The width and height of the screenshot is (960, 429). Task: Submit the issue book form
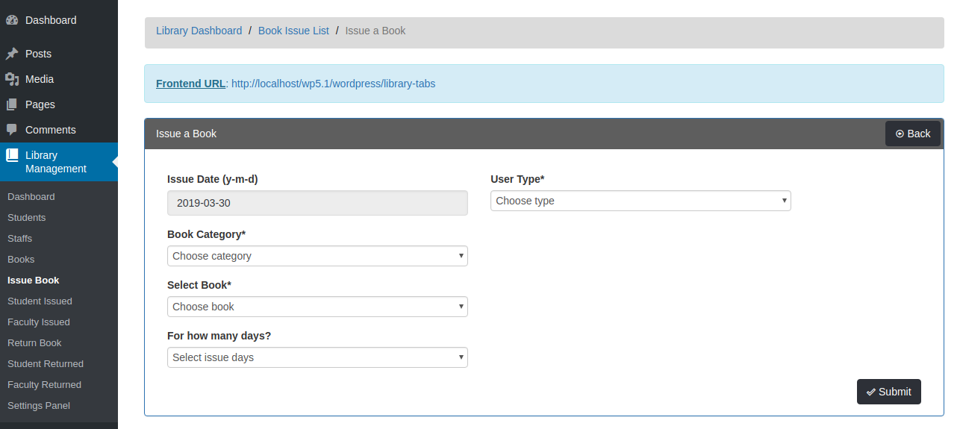click(888, 392)
